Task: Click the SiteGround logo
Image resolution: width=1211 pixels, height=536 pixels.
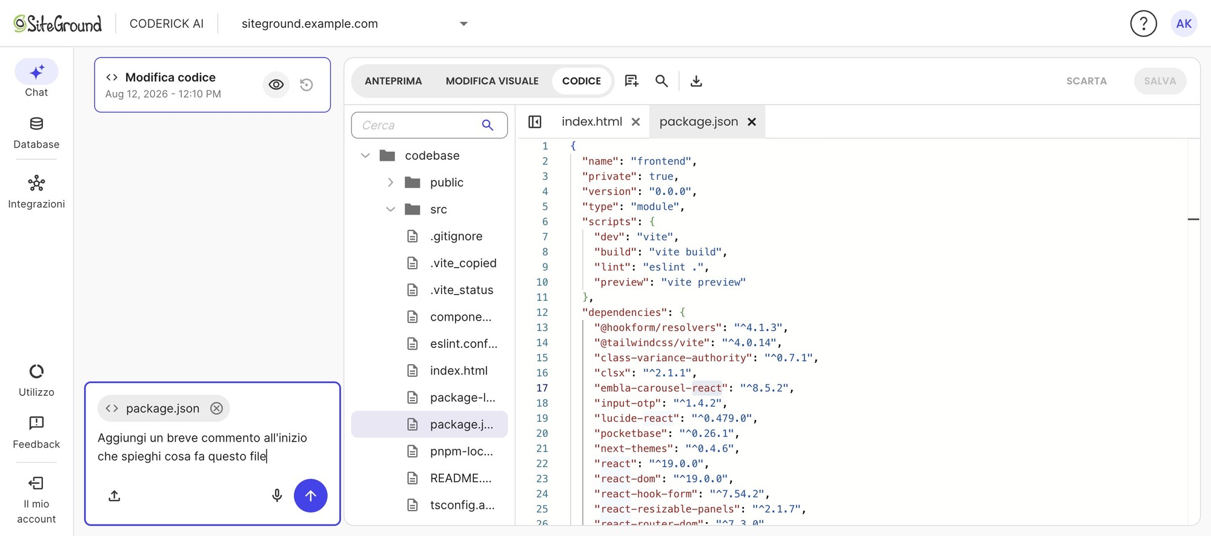Action: [58, 24]
